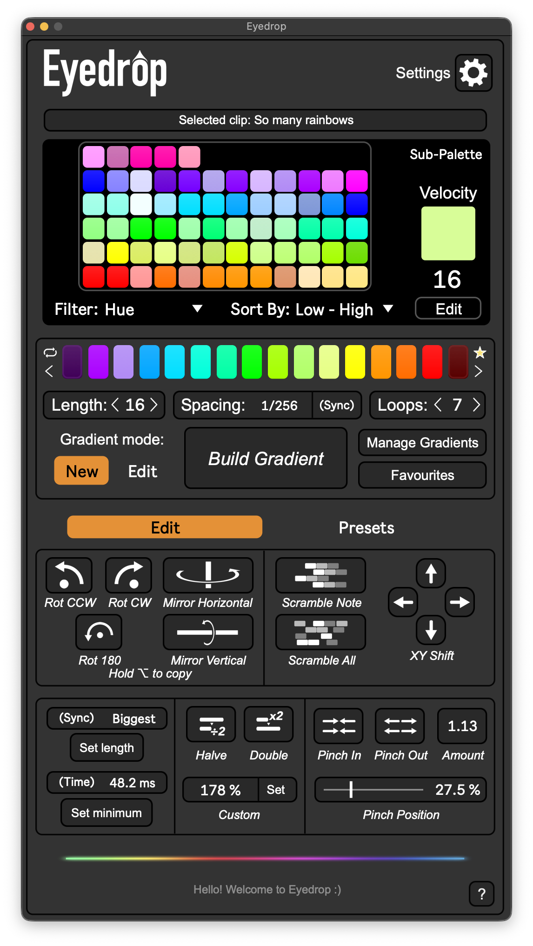Click the Rot 180 icon

click(99, 632)
